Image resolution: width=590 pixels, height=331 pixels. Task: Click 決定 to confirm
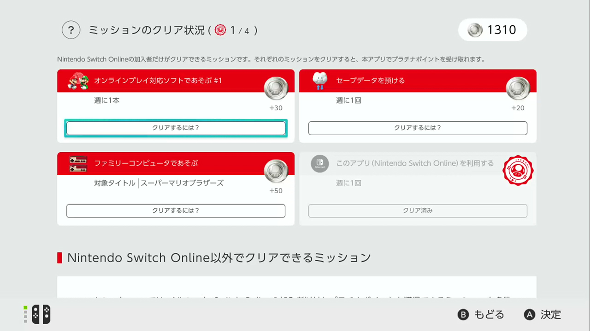551,315
